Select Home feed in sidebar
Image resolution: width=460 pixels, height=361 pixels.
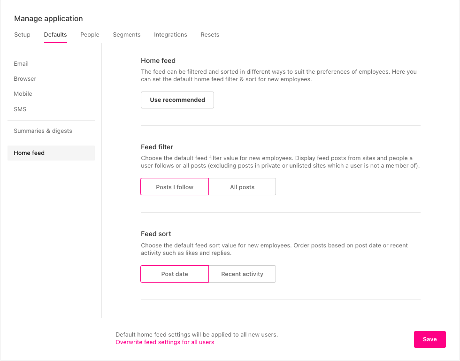[29, 153]
